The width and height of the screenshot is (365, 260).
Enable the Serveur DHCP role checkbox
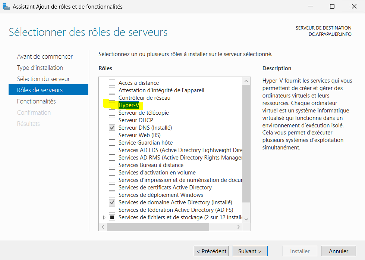click(112, 120)
